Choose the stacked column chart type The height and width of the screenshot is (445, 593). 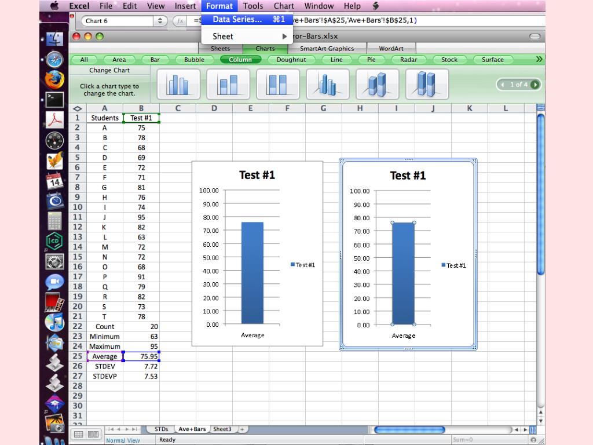(228, 85)
